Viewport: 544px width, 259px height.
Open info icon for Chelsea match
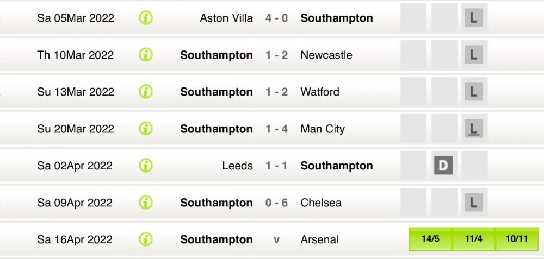(146, 203)
